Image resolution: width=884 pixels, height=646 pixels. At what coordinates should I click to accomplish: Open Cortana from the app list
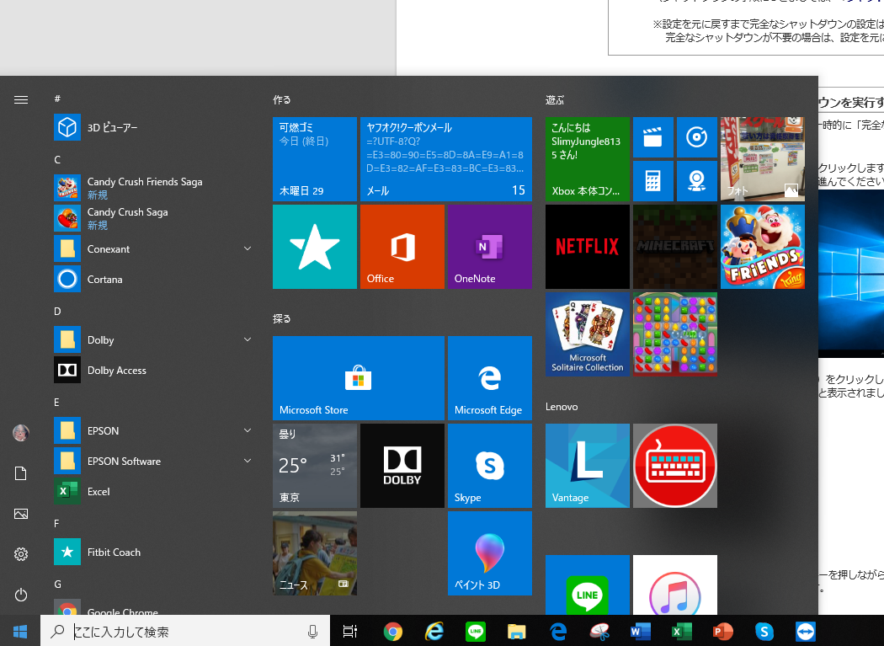[x=152, y=279]
